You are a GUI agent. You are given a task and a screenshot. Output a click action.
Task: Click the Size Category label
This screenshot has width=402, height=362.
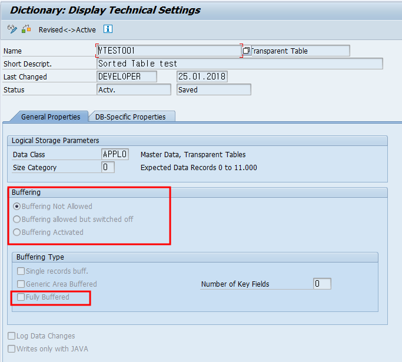point(35,168)
